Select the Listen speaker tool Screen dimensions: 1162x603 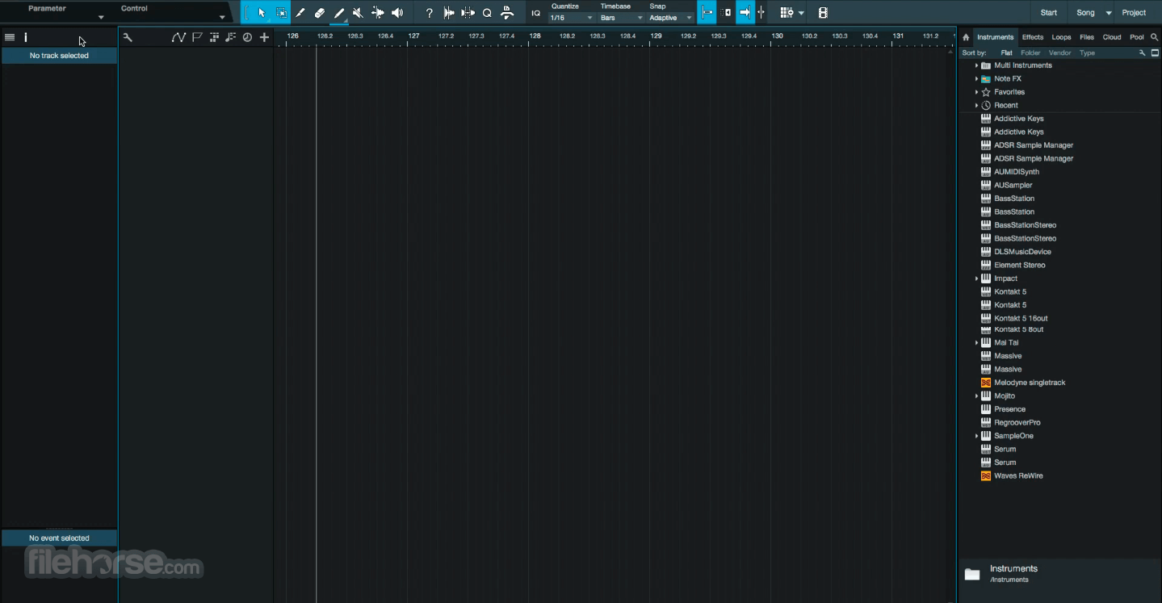(397, 13)
